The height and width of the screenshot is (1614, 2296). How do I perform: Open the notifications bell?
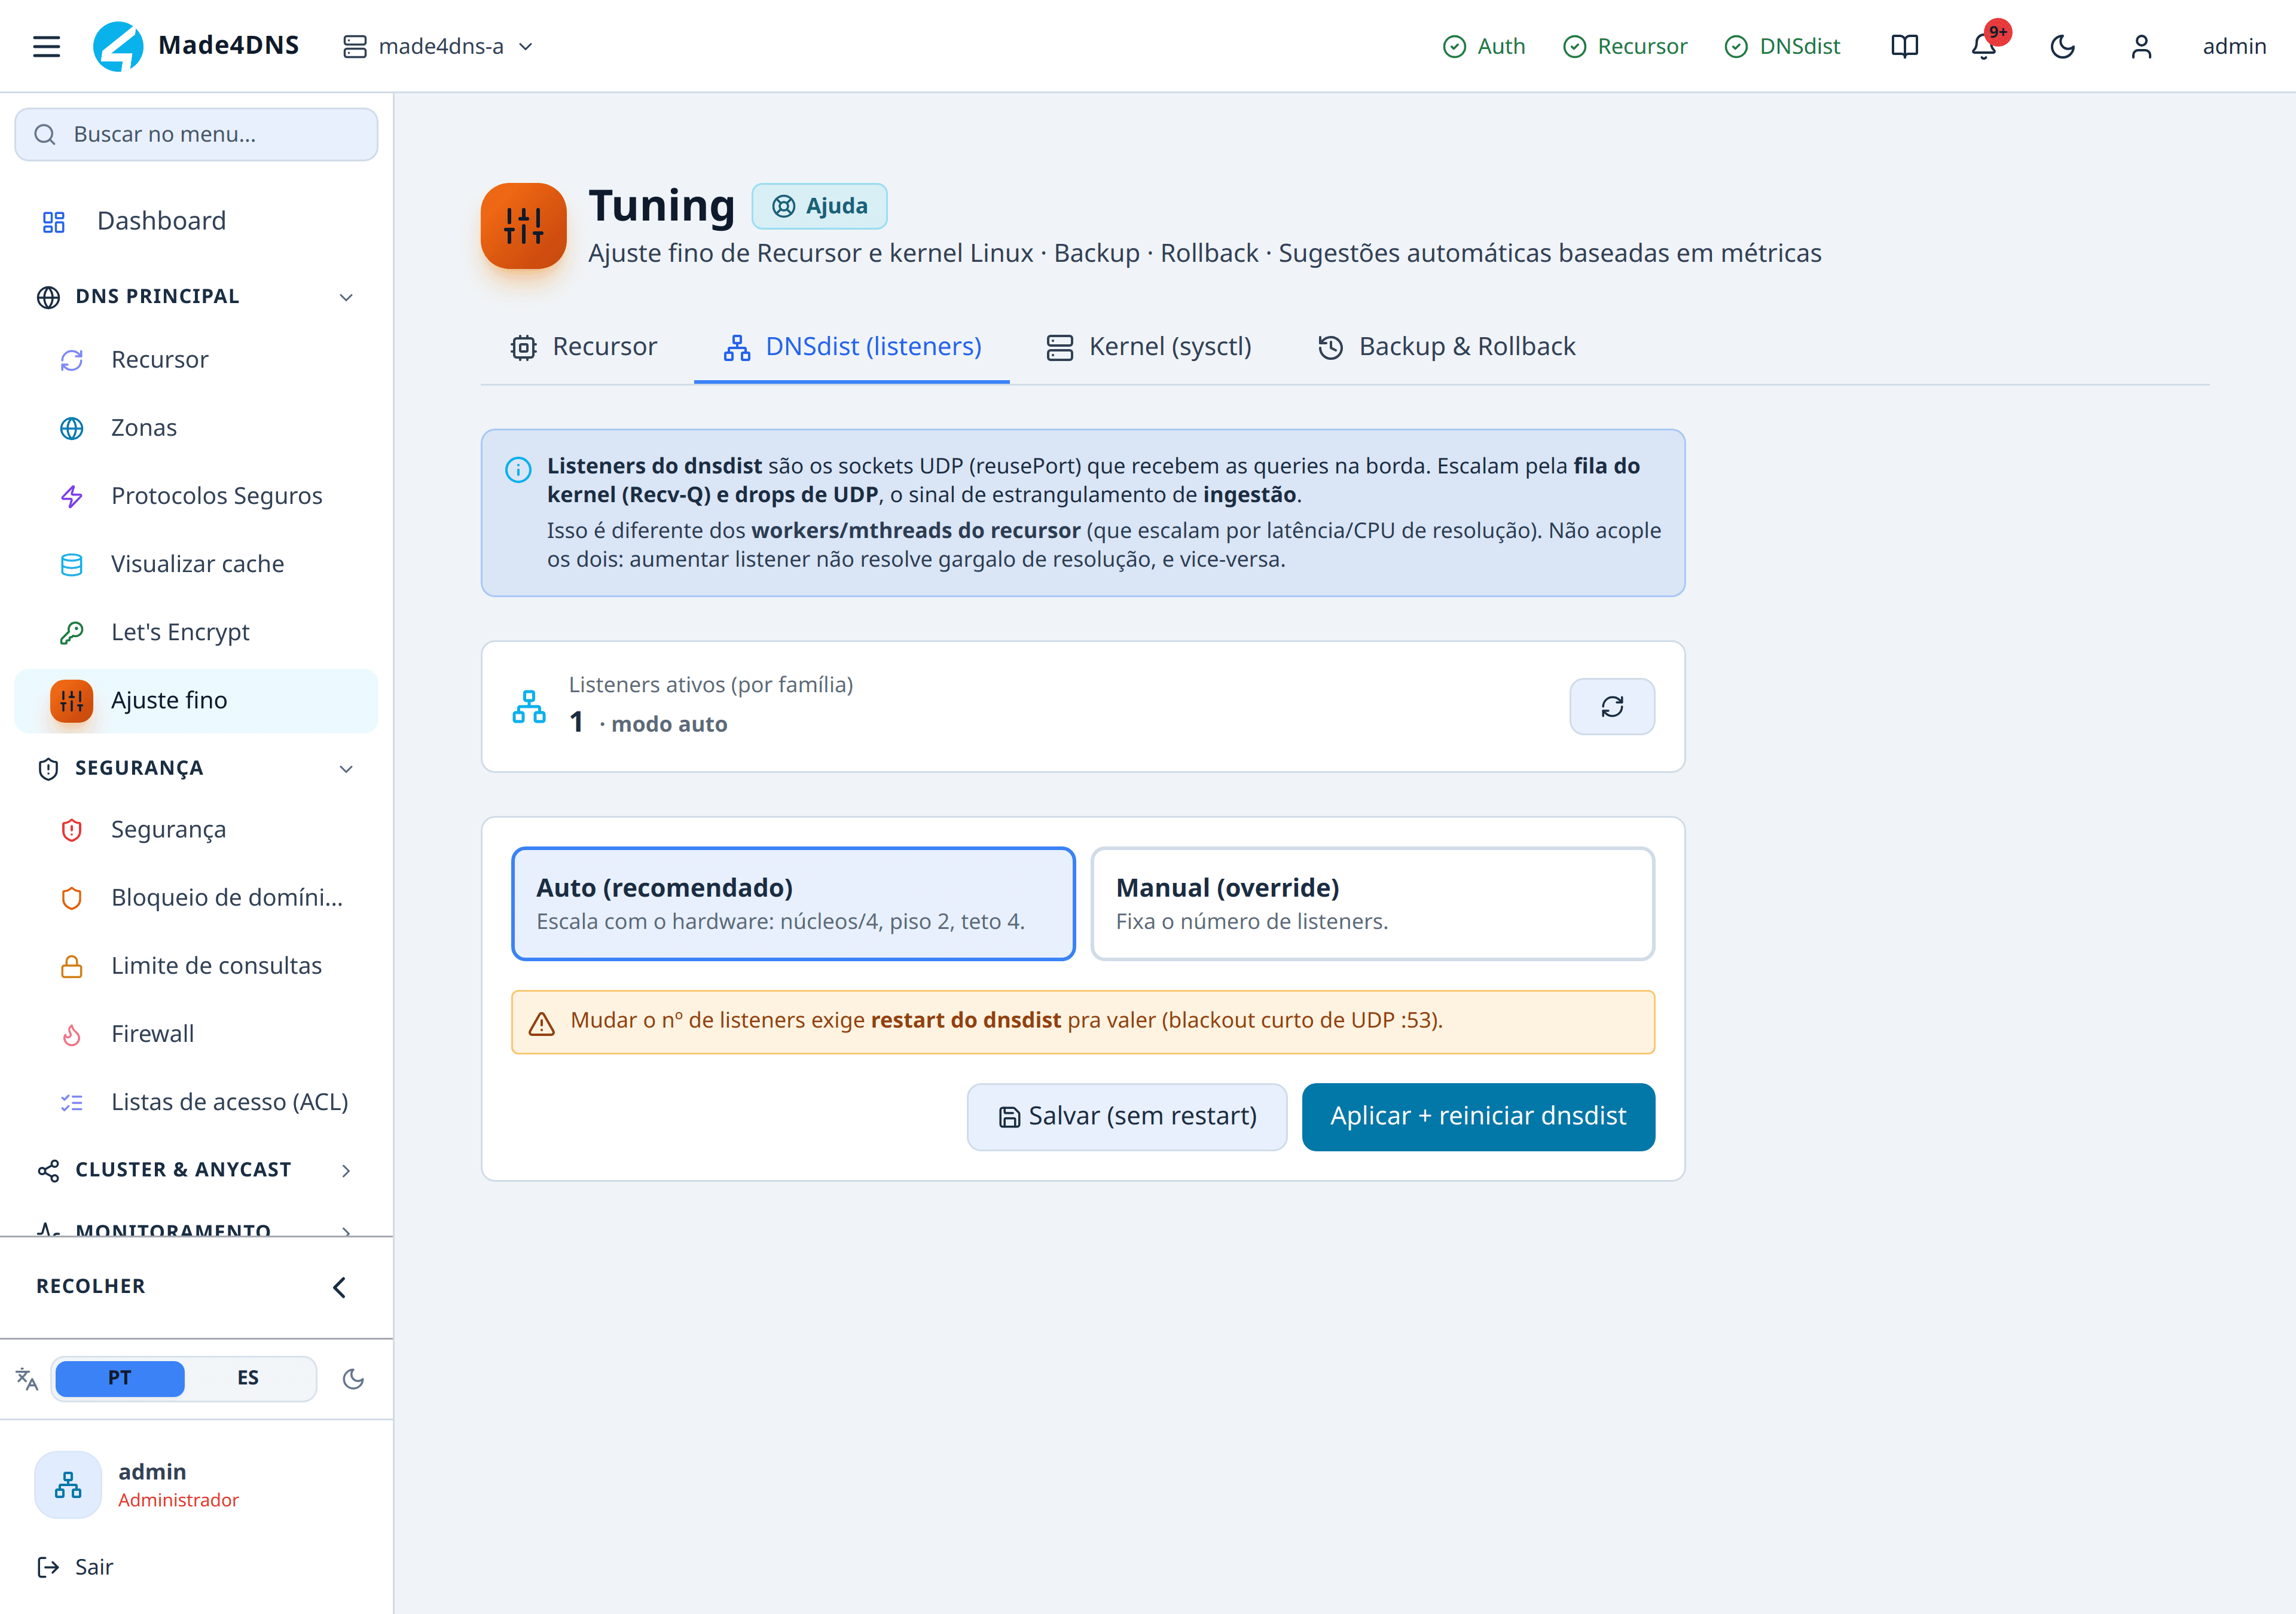click(x=1984, y=46)
